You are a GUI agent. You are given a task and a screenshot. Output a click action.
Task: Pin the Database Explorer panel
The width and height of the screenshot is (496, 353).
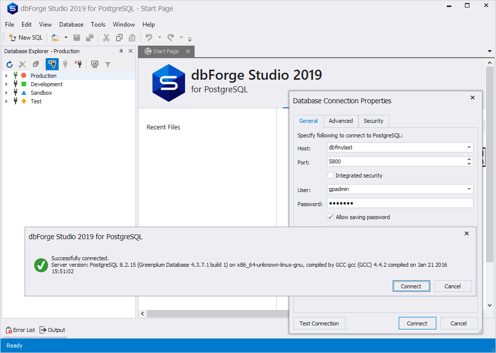tap(121, 51)
